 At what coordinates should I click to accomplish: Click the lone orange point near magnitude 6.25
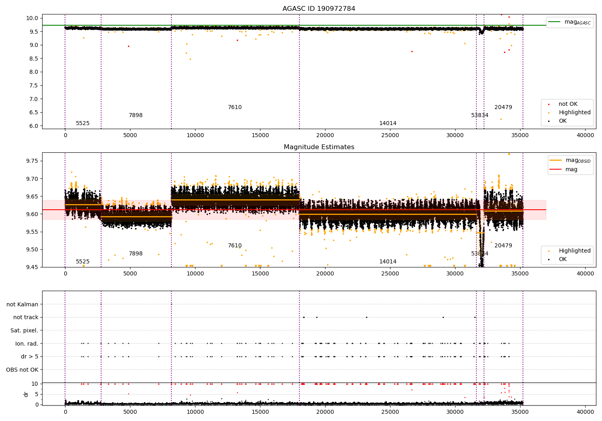pos(501,119)
